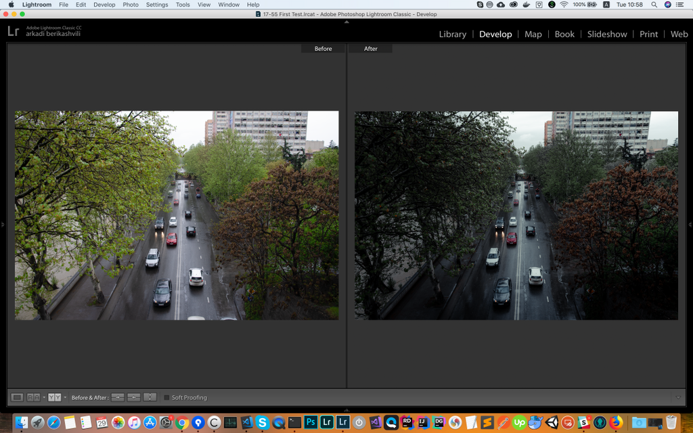Open the Window menu
This screenshot has width=693, height=433.
click(x=229, y=5)
